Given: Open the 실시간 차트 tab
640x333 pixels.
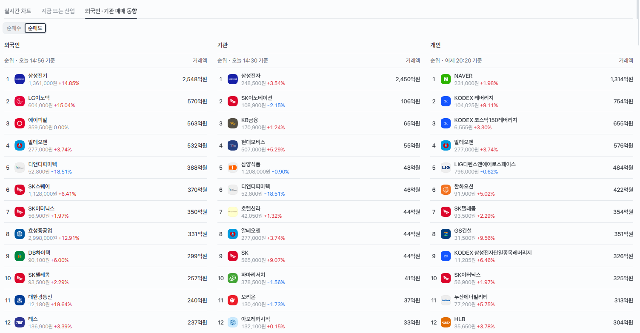Looking at the screenshot, I should pos(17,11).
